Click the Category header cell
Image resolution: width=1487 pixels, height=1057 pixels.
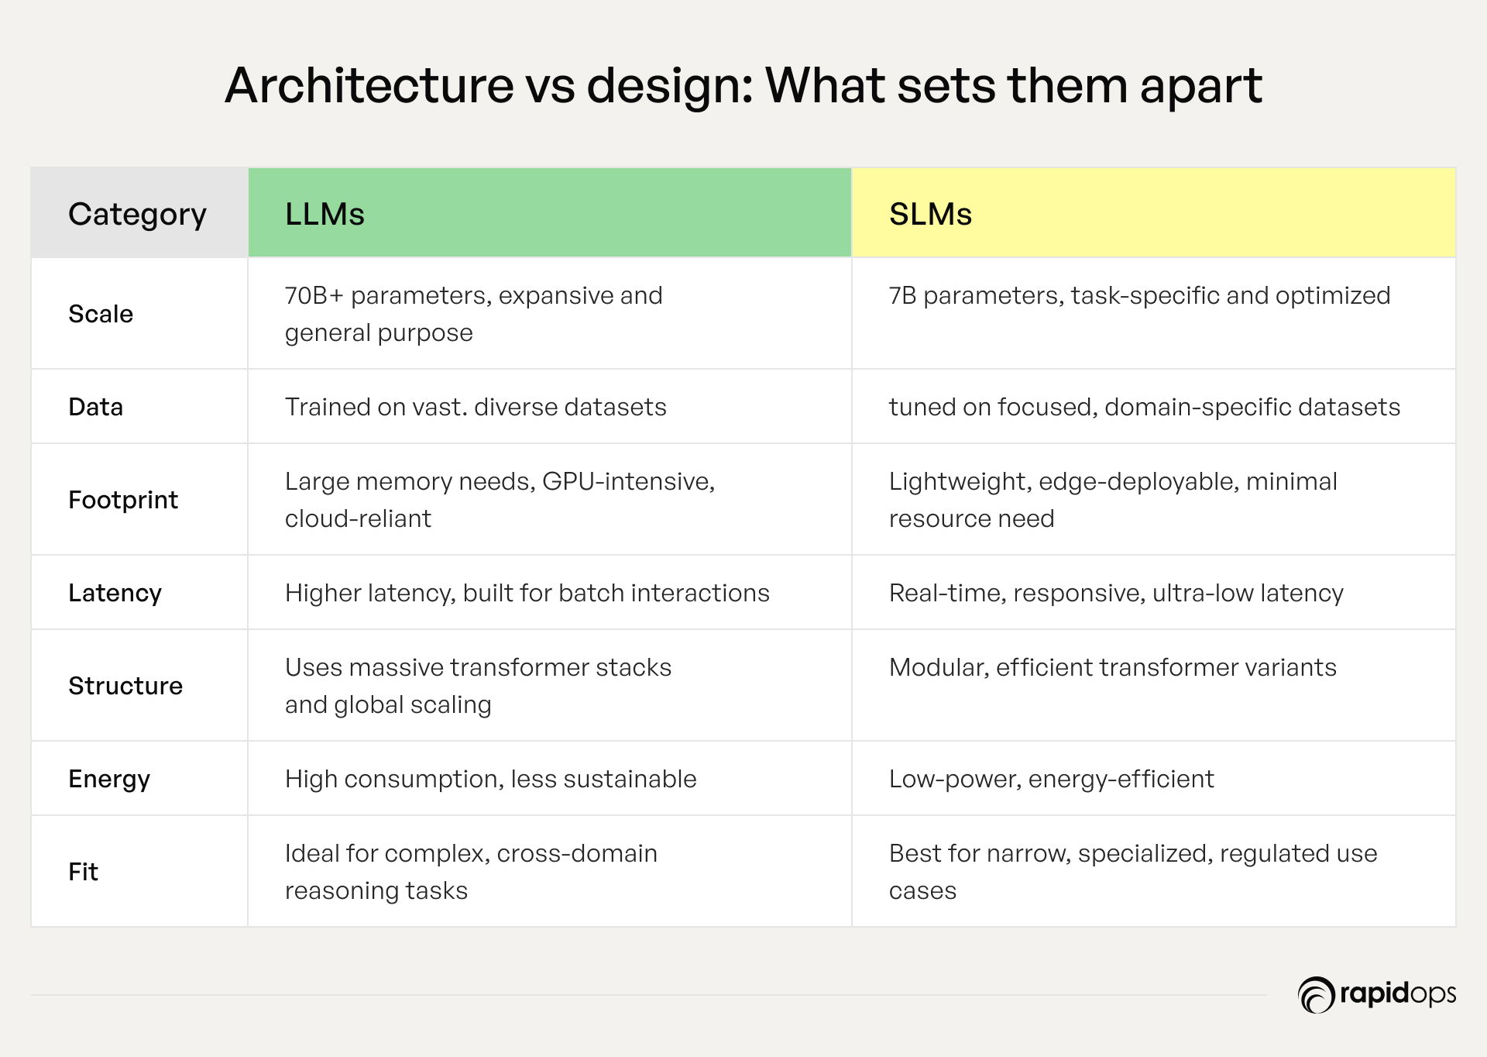139,213
